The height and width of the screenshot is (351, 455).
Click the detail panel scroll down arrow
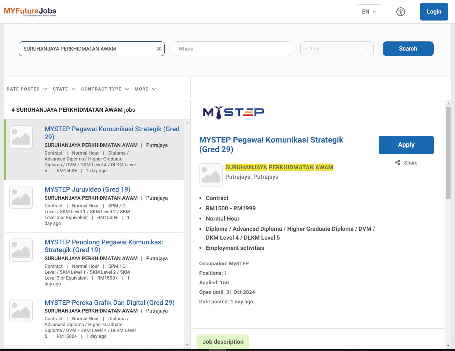[x=448, y=346]
